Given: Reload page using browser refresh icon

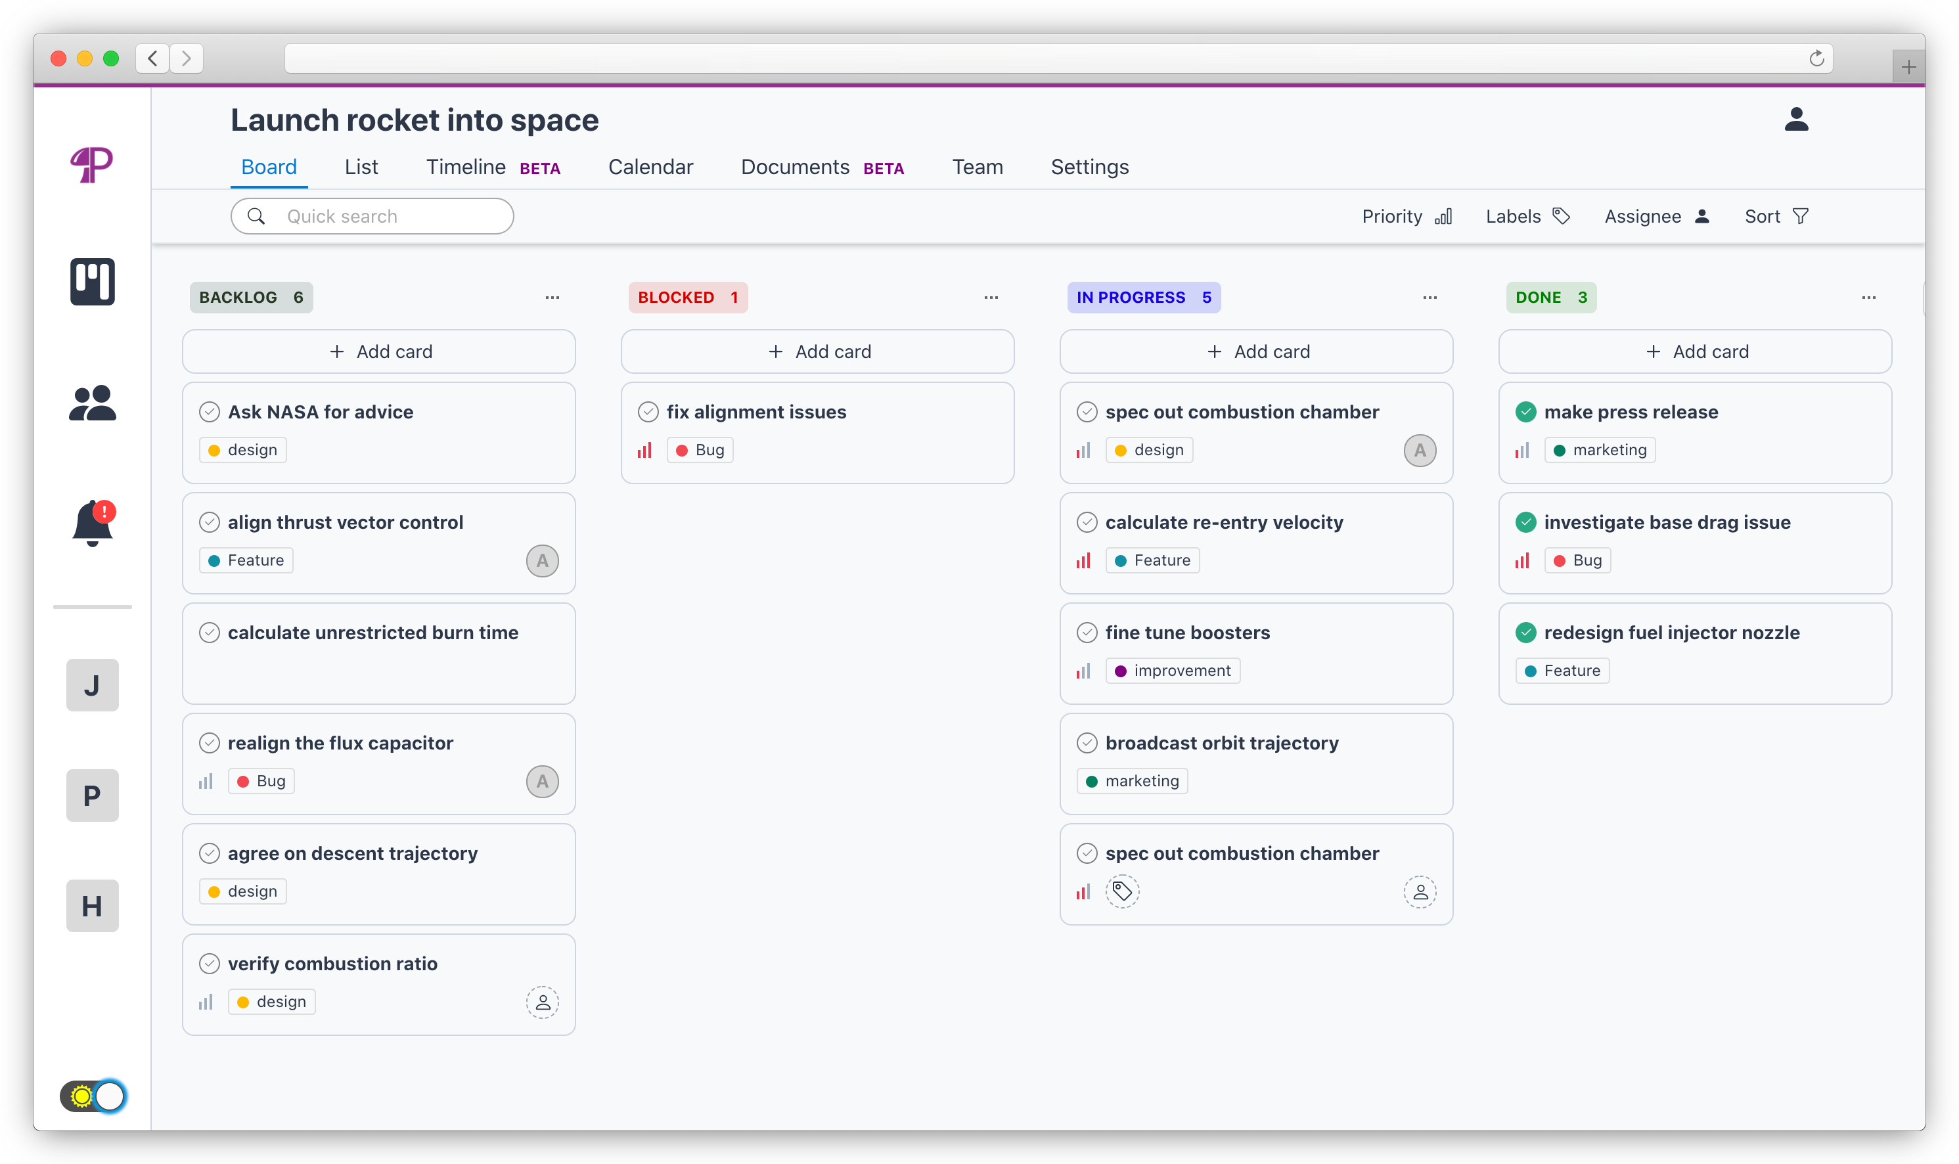Looking at the screenshot, I should [x=1816, y=59].
